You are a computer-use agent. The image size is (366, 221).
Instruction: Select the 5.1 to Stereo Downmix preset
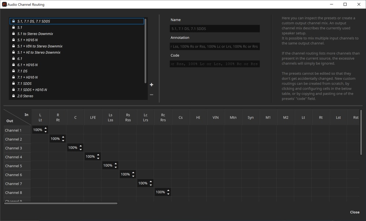(35, 34)
